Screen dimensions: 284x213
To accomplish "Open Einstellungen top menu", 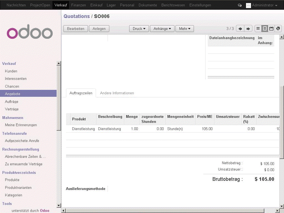I will coord(200,5).
